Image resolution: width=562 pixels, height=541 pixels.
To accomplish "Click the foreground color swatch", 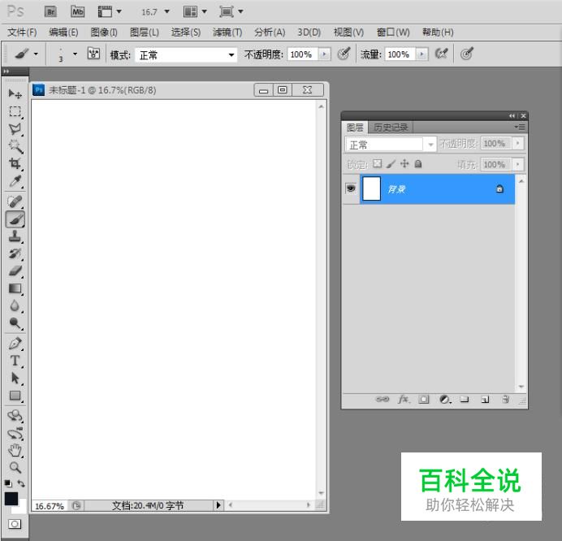I will [x=11, y=498].
